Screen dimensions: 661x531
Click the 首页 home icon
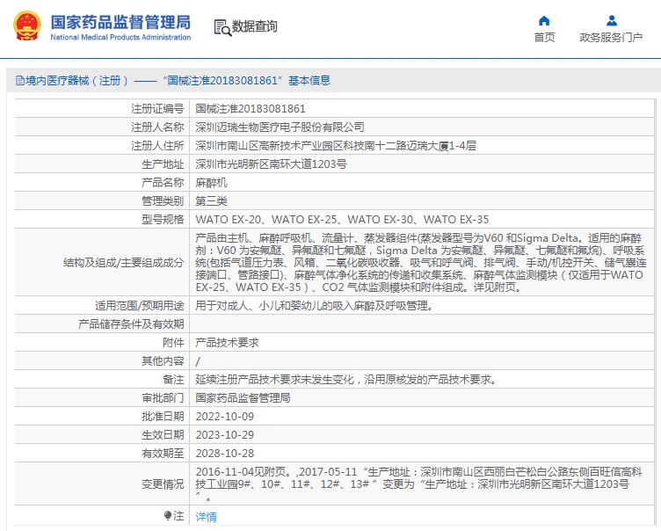pyautogui.click(x=544, y=21)
